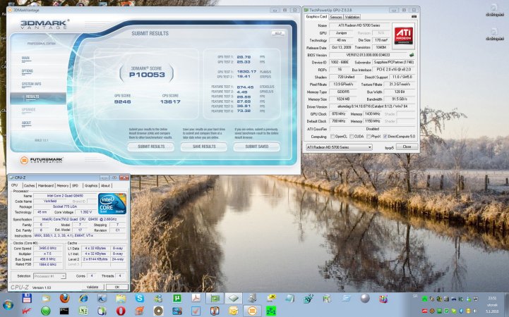
Task: Click the P10053 3DMark score
Action: [x=147, y=75]
